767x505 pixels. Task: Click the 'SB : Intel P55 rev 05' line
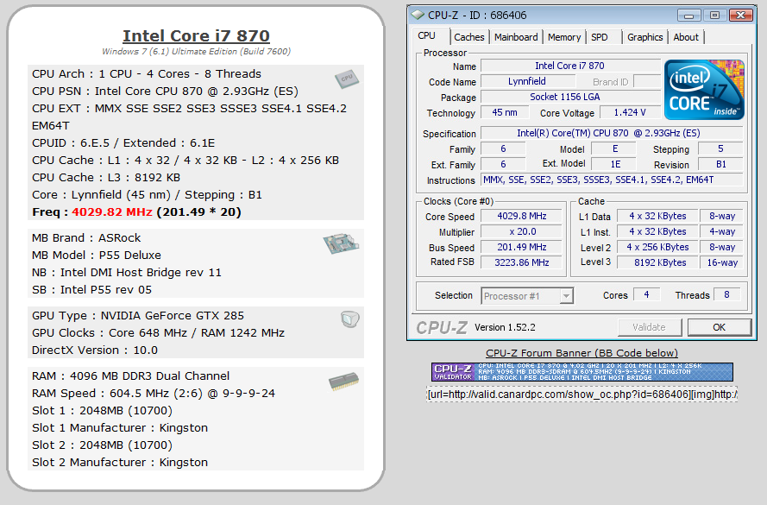[92, 290]
